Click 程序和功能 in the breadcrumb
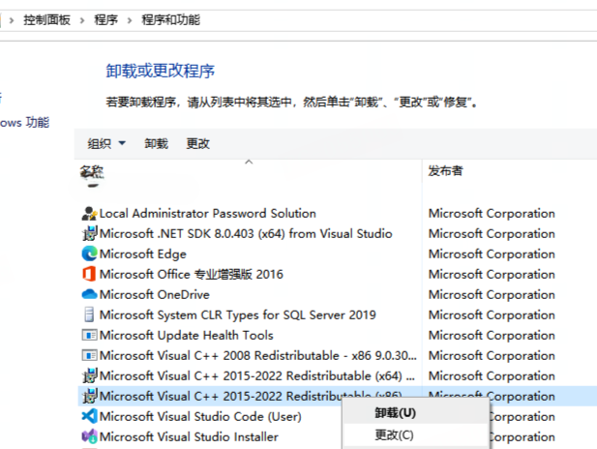597x449 pixels. coord(170,19)
